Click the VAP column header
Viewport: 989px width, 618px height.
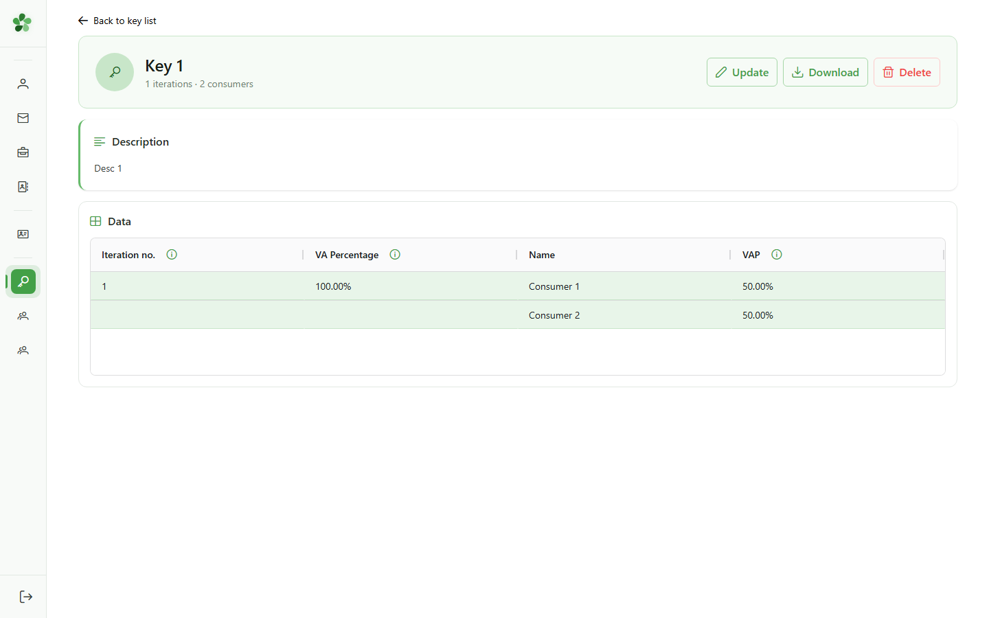(x=837, y=255)
